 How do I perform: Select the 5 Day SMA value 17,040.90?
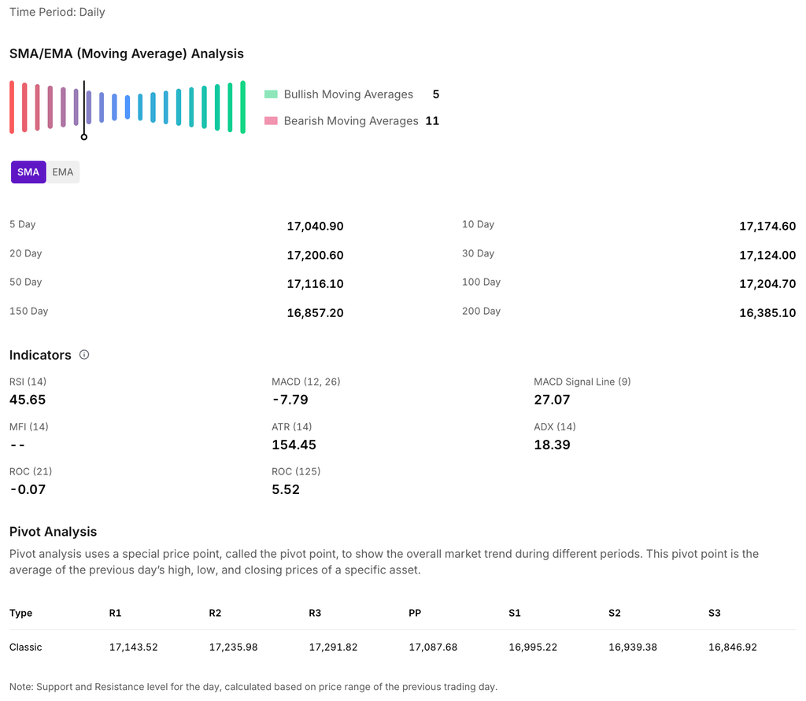coord(315,227)
